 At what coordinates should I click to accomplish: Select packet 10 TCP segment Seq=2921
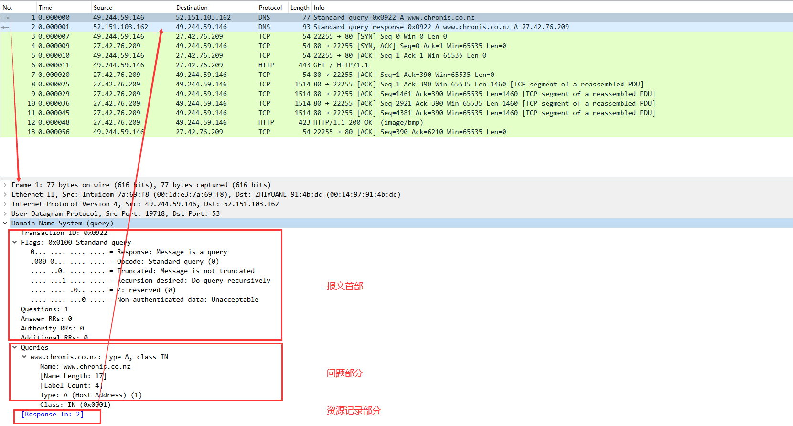pos(396,103)
